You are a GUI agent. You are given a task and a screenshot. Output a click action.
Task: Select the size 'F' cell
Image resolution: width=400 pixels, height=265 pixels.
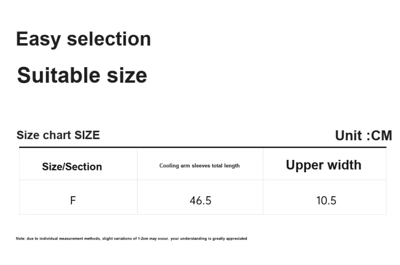78,197
